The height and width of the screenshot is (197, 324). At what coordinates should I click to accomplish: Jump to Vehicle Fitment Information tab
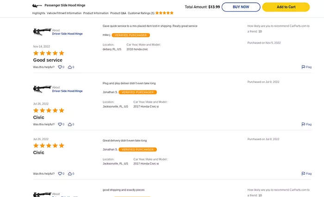[x=64, y=13]
